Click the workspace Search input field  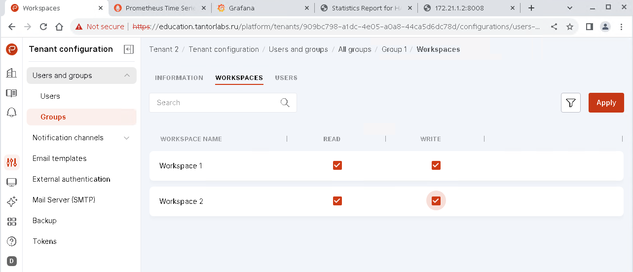coord(217,103)
